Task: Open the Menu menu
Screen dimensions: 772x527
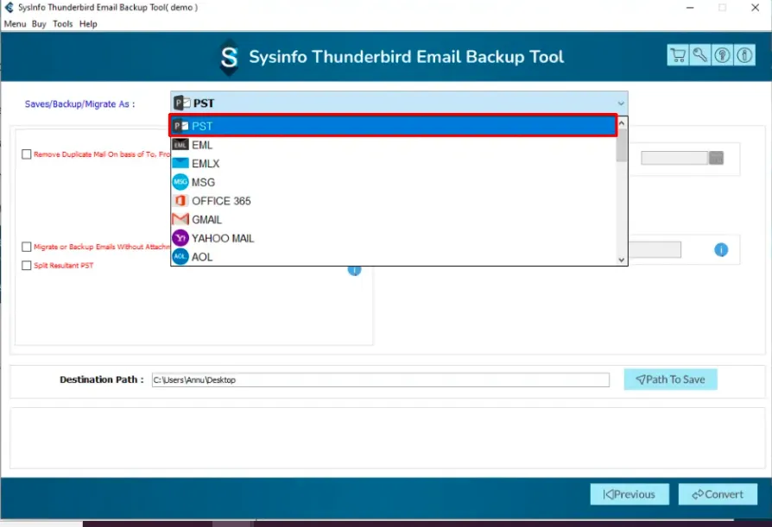Action: 15,23
